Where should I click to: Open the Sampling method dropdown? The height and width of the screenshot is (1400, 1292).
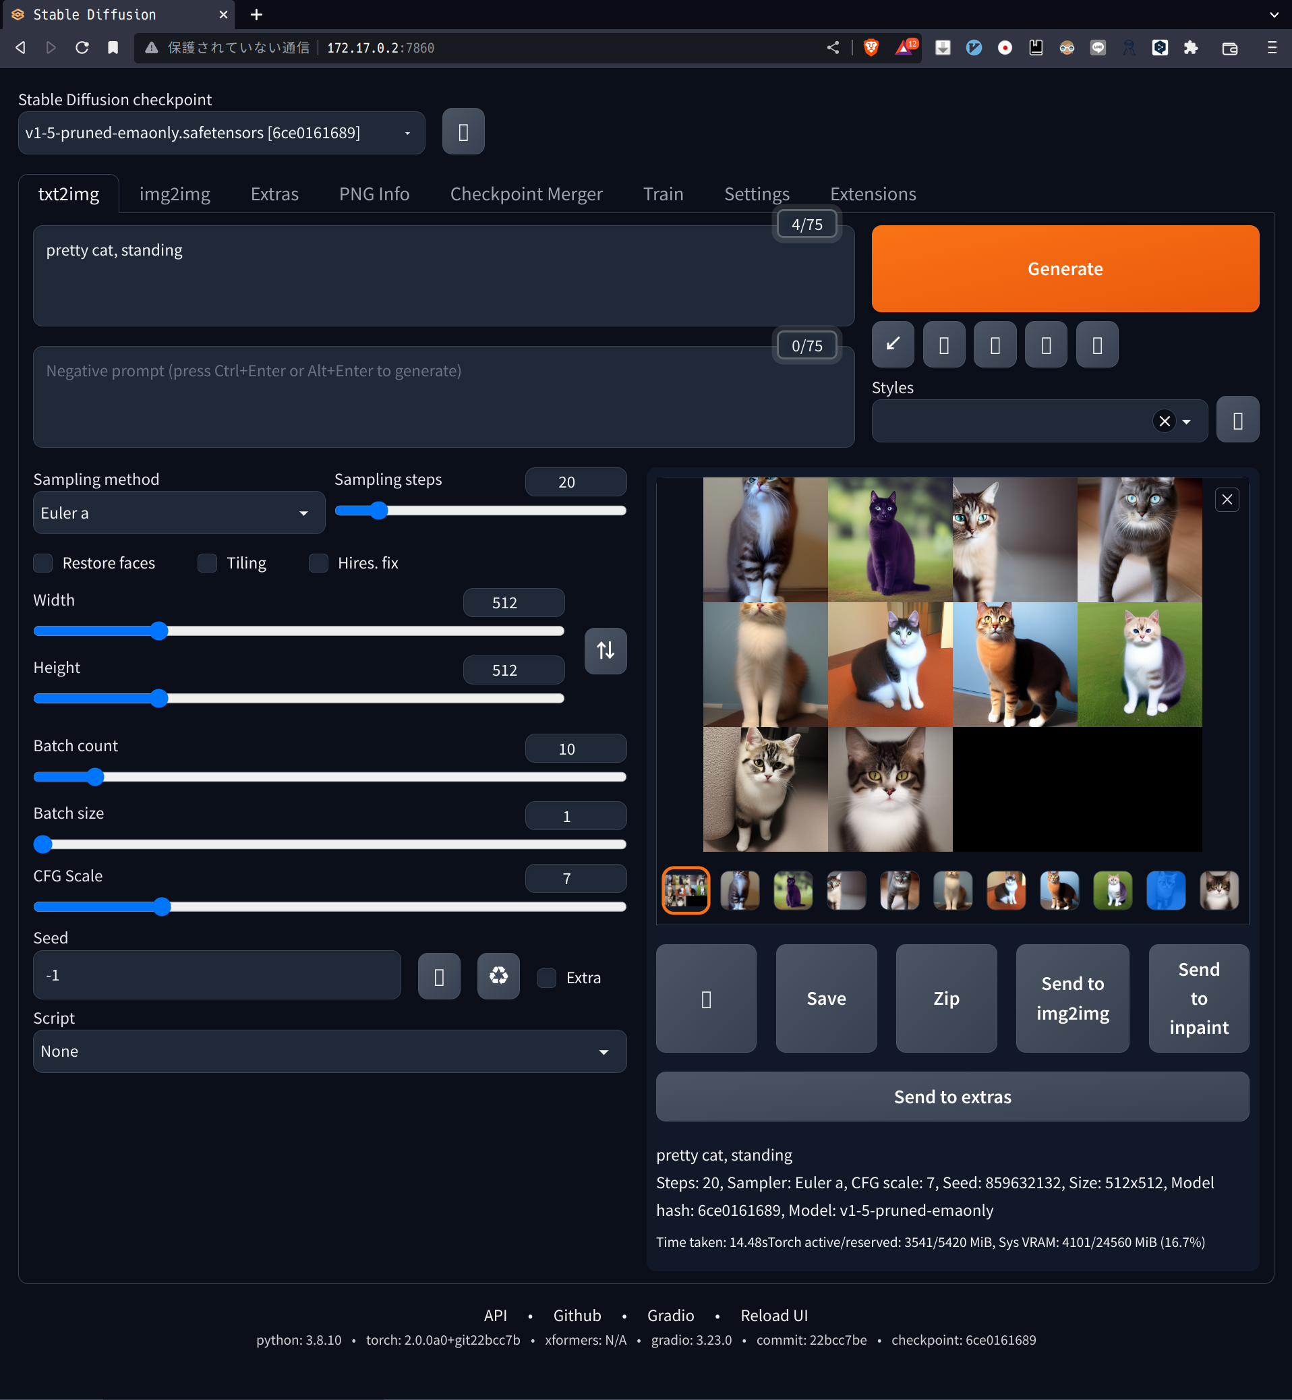coord(178,513)
